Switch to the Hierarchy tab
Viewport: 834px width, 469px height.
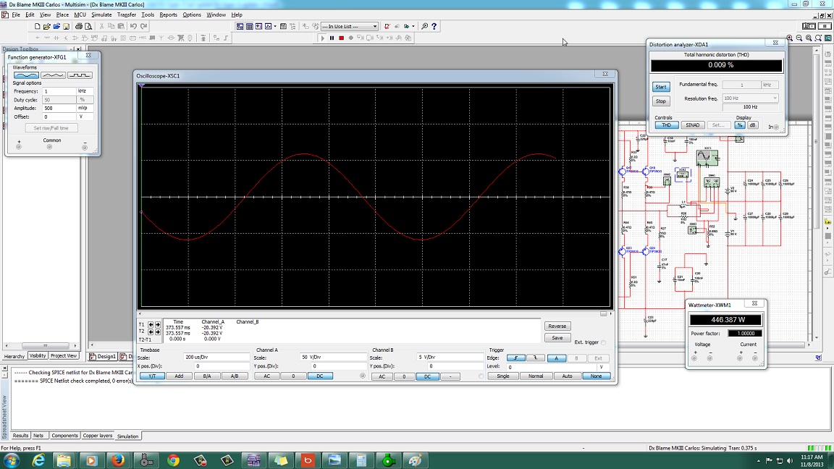pyautogui.click(x=14, y=356)
